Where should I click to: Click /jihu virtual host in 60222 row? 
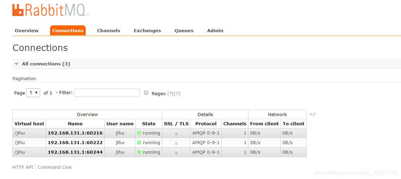[x=20, y=142]
